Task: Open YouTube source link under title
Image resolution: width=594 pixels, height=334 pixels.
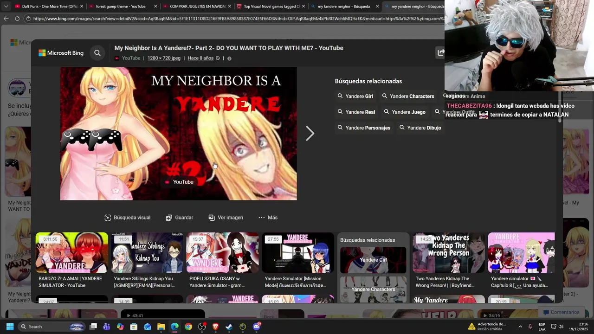Action: point(127,58)
